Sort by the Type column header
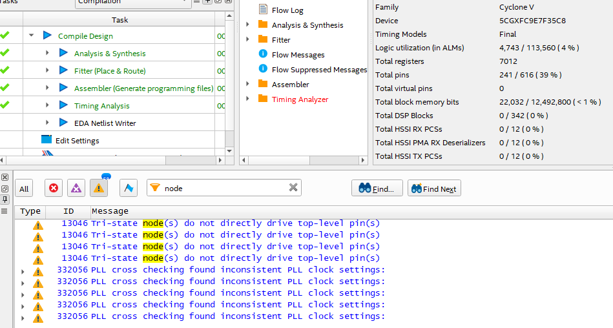This screenshot has height=328, width=613. tap(30, 211)
